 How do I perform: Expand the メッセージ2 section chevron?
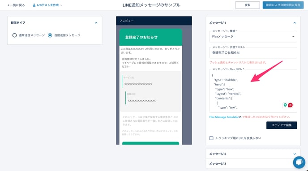pyautogui.click(x=295, y=154)
